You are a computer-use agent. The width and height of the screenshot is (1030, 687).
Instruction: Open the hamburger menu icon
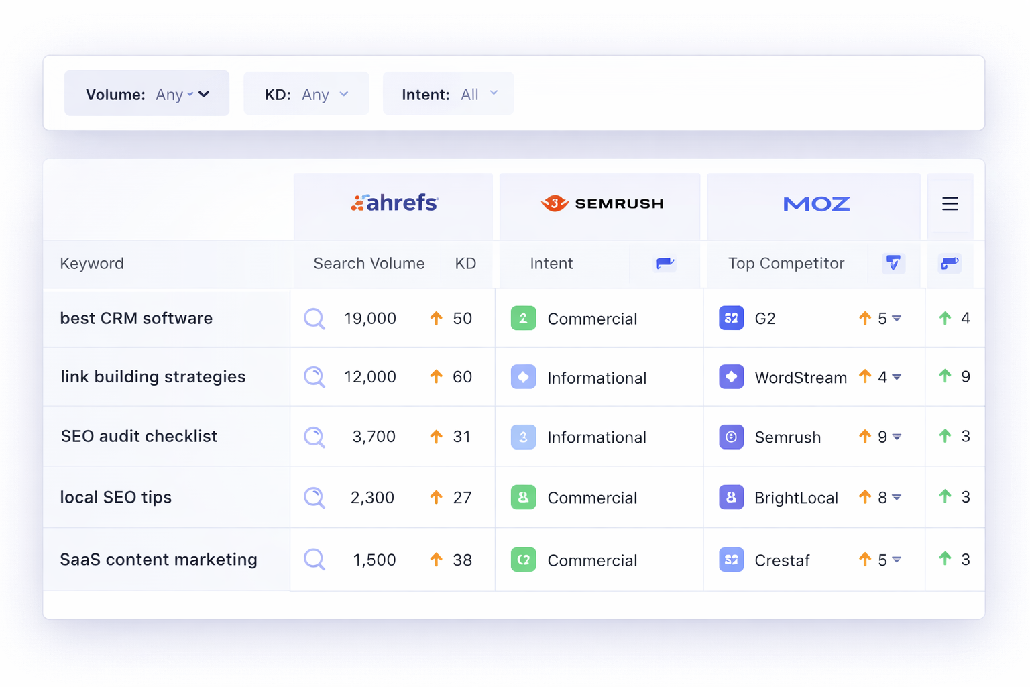click(x=950, y=203)
